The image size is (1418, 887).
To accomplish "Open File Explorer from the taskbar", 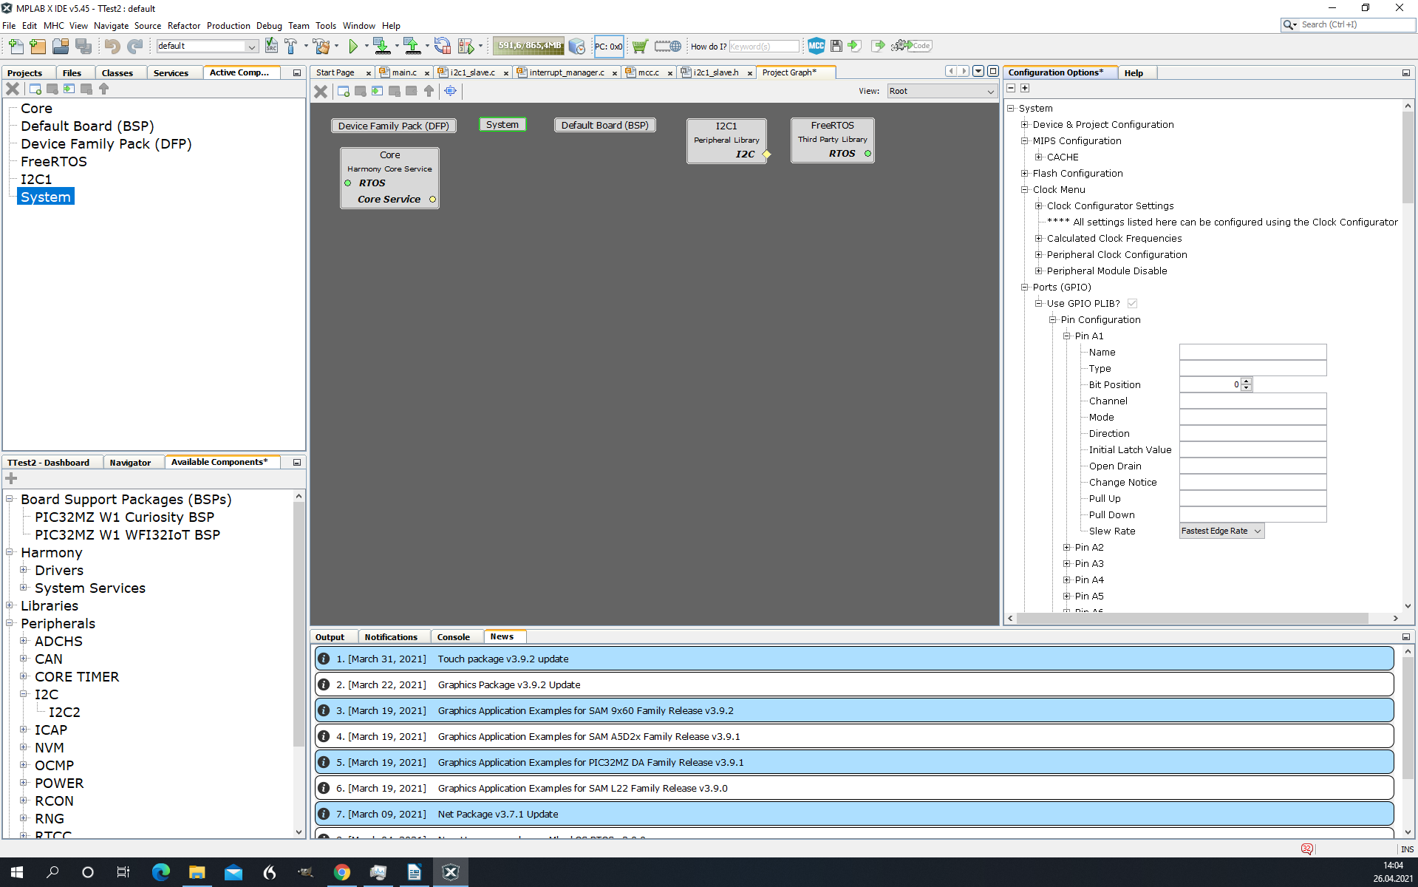I will [x=197, y=872].
